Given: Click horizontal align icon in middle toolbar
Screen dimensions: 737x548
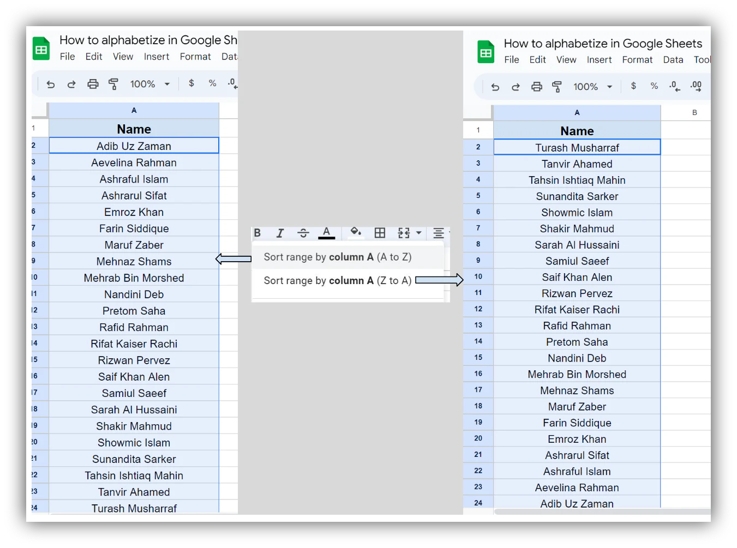Looking at the screenshot, I should [438, 233].
